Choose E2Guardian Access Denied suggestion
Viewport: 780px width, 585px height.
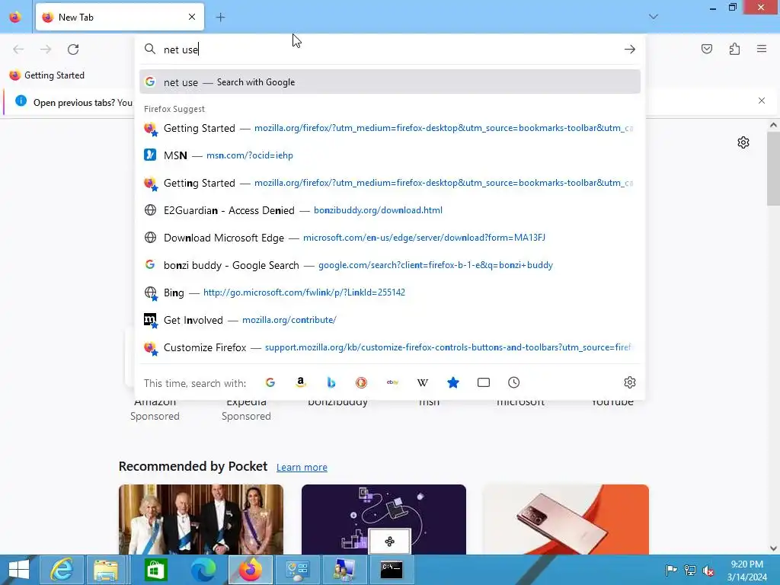click(x=389, y=210)
